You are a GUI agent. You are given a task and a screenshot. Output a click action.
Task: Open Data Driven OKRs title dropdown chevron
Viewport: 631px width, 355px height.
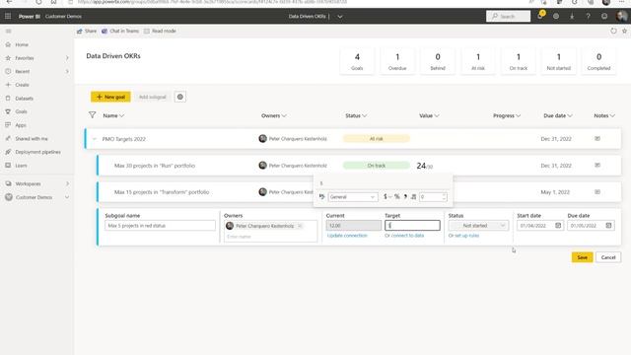click(339, 17)
